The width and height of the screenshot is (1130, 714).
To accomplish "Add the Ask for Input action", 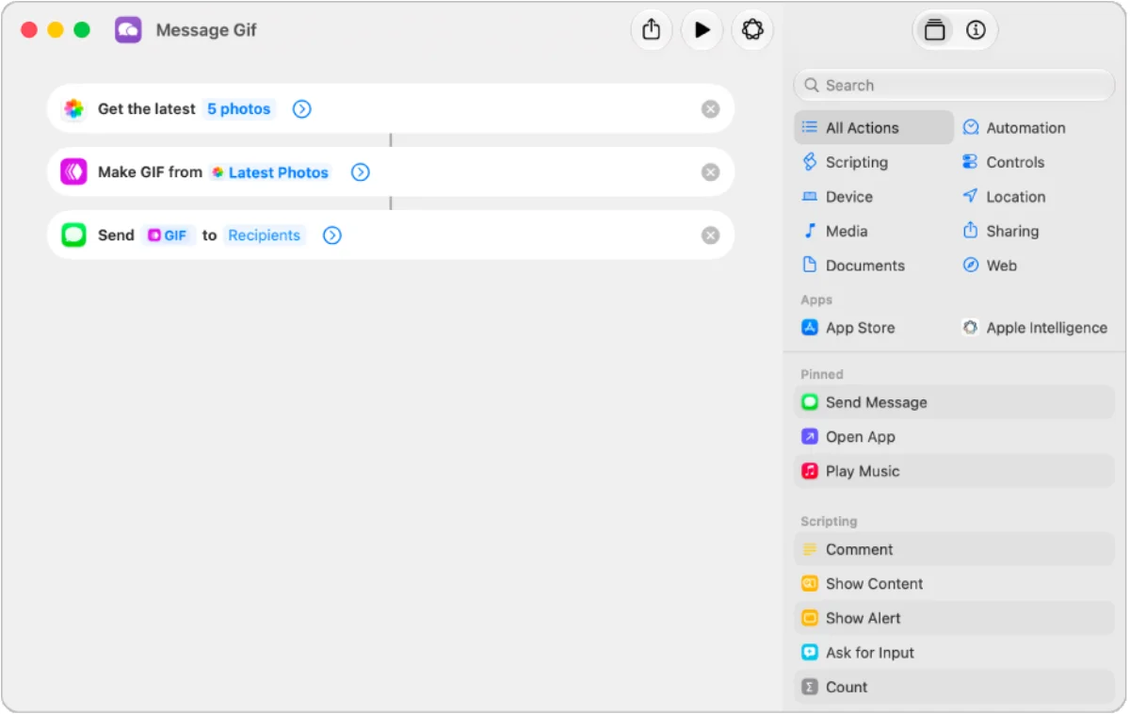I will [954, 653].
